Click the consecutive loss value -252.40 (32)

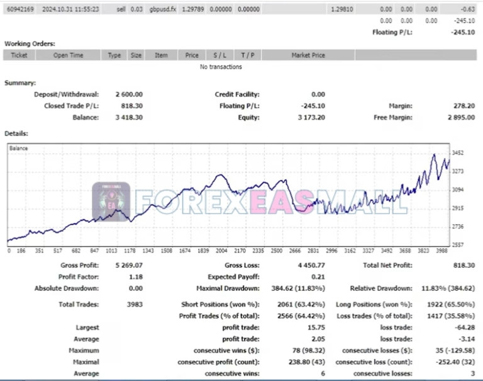tap(455, 362)
